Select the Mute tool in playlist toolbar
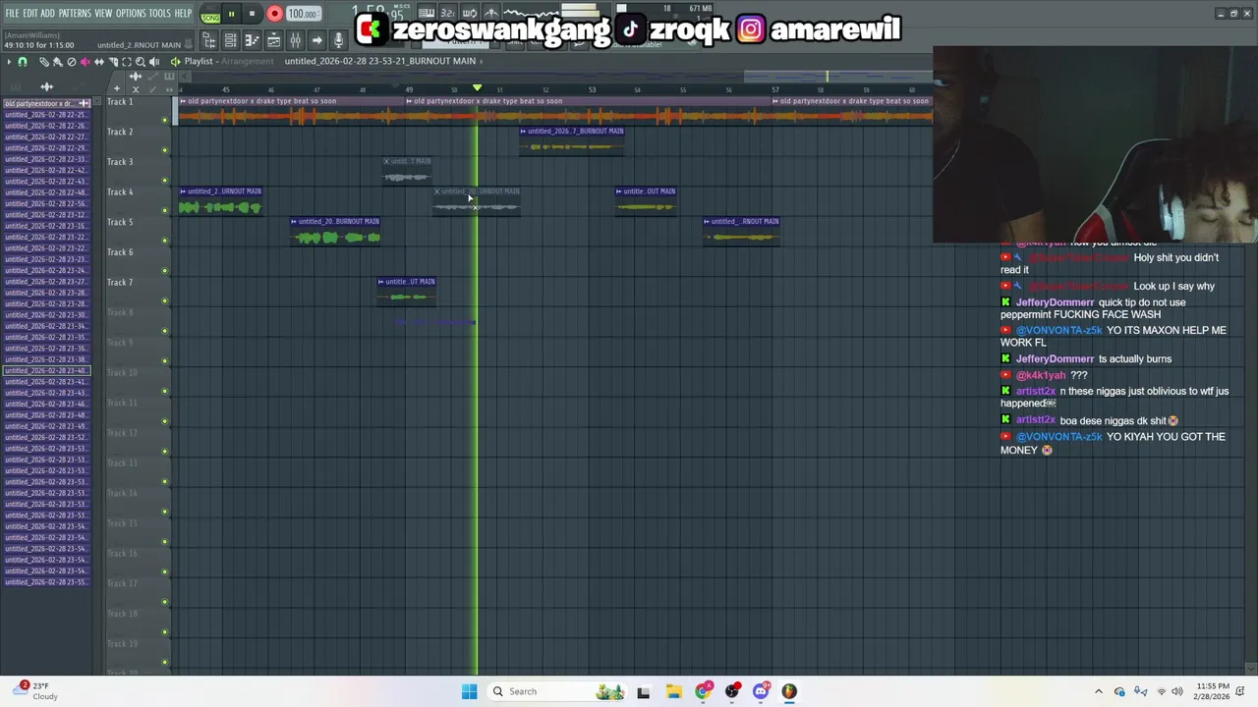Image resolution: width=1258 pixels, height=707 pixels. tap(85, 62)
